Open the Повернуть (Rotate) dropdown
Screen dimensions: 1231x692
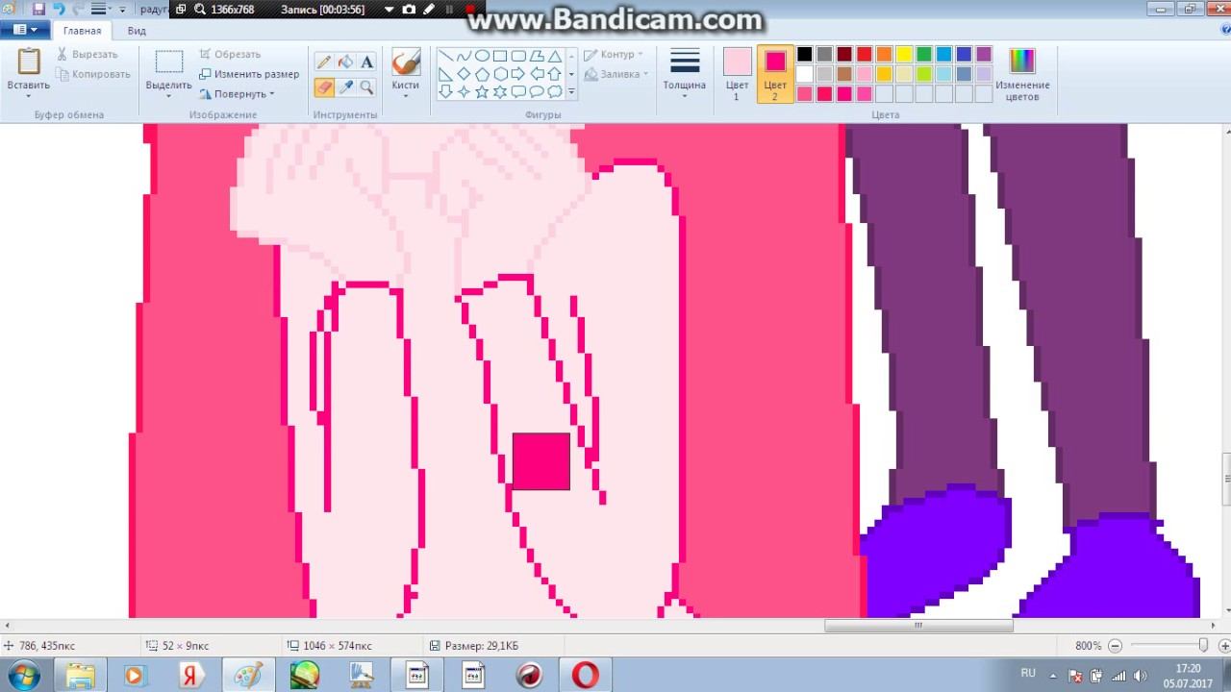coord(238,94)
